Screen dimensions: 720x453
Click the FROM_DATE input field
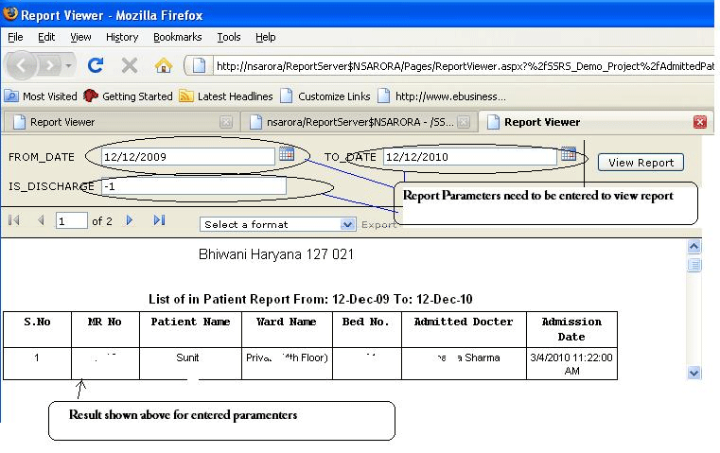pos(187,157)
